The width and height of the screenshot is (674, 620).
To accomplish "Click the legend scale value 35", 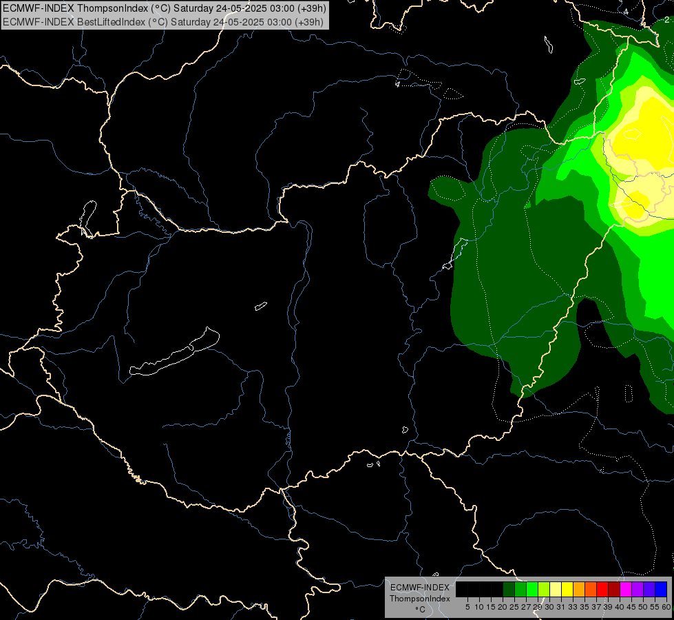I will click(585, 607).
